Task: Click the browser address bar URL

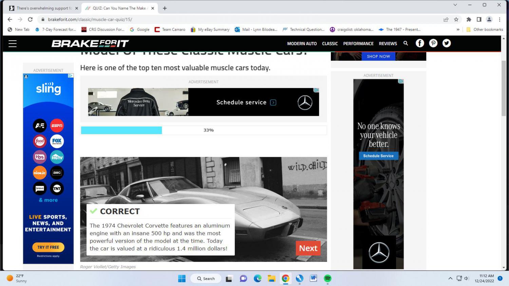Action: tap(90, 19)
